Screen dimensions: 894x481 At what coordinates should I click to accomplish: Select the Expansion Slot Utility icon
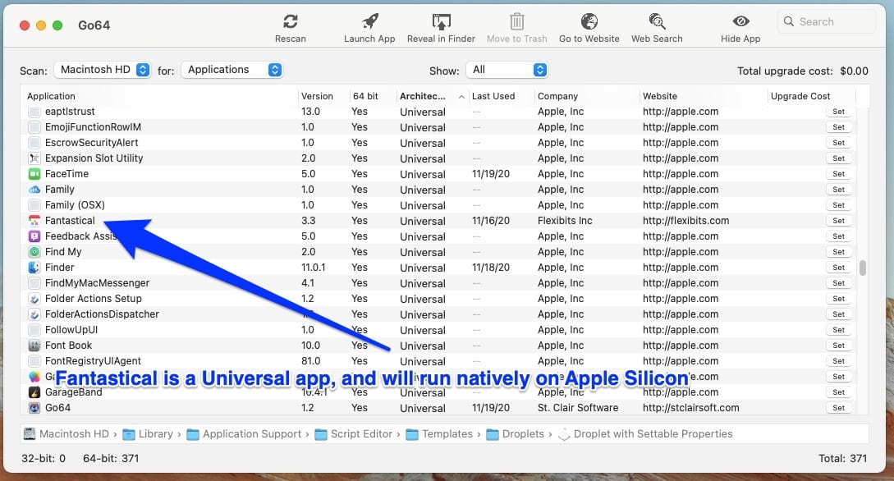[34, 158]
